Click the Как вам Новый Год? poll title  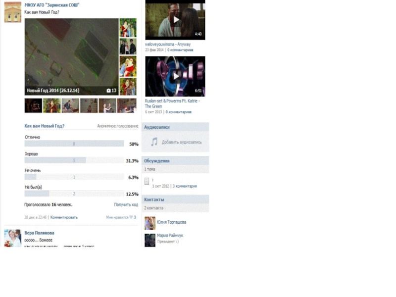(x=45, y=126)
